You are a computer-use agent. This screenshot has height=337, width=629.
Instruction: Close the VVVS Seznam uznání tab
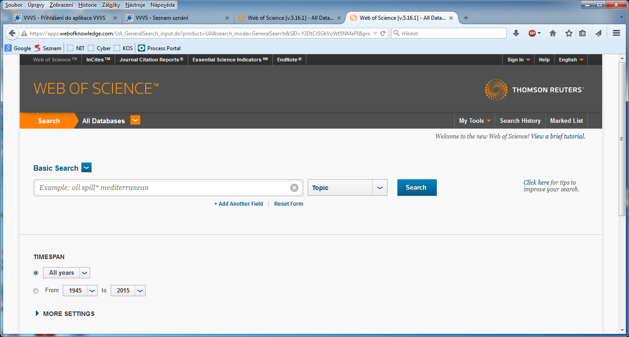227,18
